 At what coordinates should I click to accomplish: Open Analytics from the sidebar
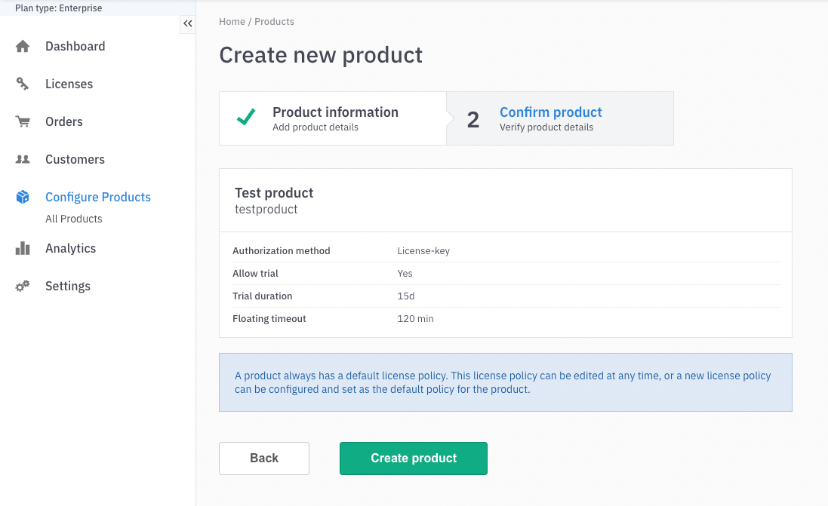[70, 249]
